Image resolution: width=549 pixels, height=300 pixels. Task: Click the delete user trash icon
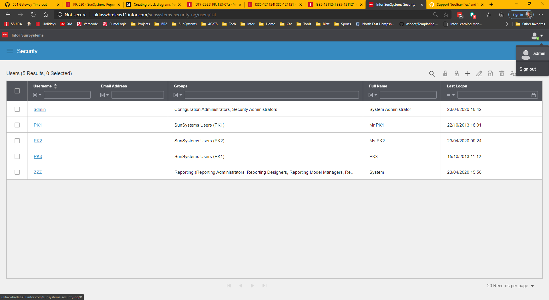502,74
